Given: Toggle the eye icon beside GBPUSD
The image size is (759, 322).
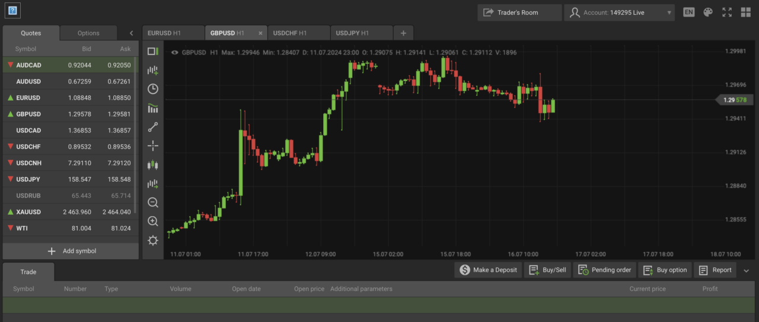Looking at the screenshot, I should point(175,53).
